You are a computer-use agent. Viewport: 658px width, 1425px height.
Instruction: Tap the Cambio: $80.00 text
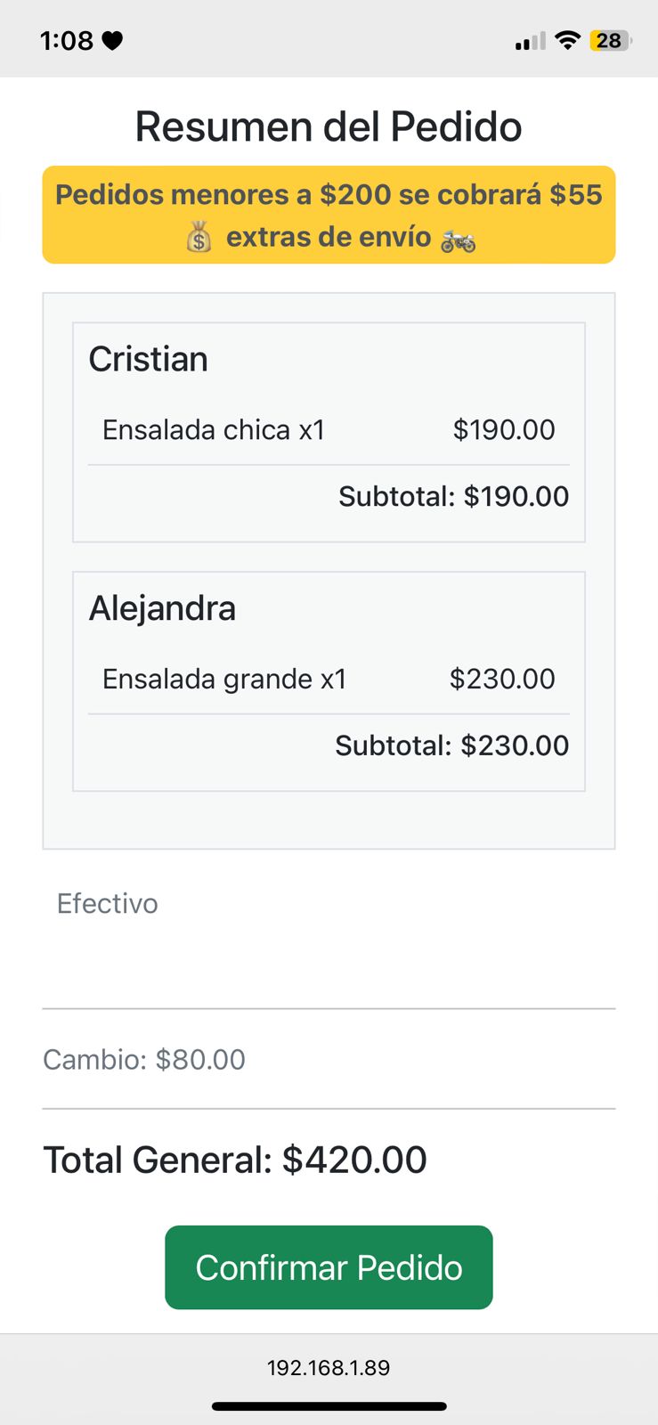(x=144, y=1059)
